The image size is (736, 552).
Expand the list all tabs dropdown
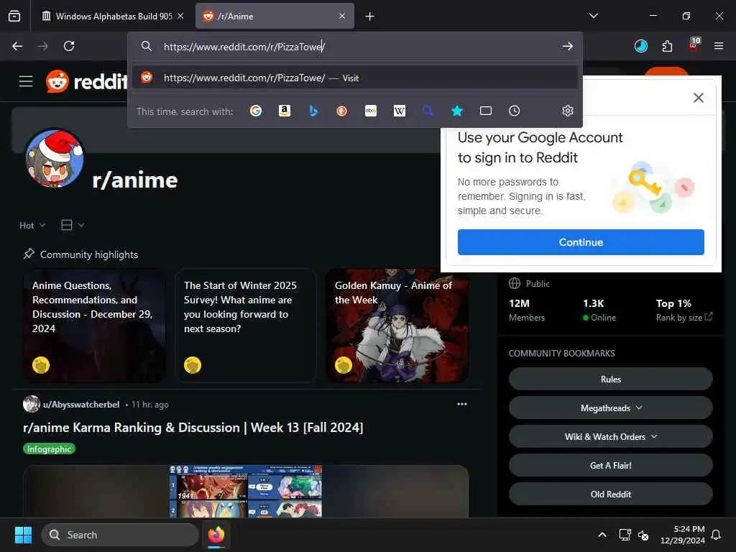pyautogui.click(x=594, y=16)
